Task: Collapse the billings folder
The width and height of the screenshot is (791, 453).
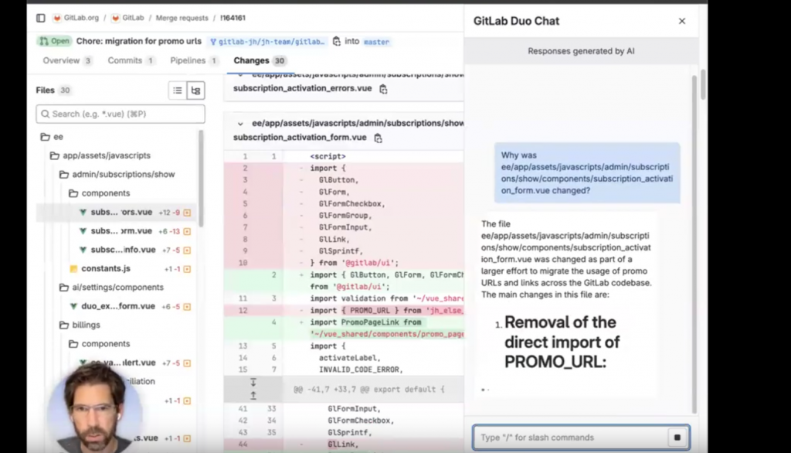Action: 80,325
